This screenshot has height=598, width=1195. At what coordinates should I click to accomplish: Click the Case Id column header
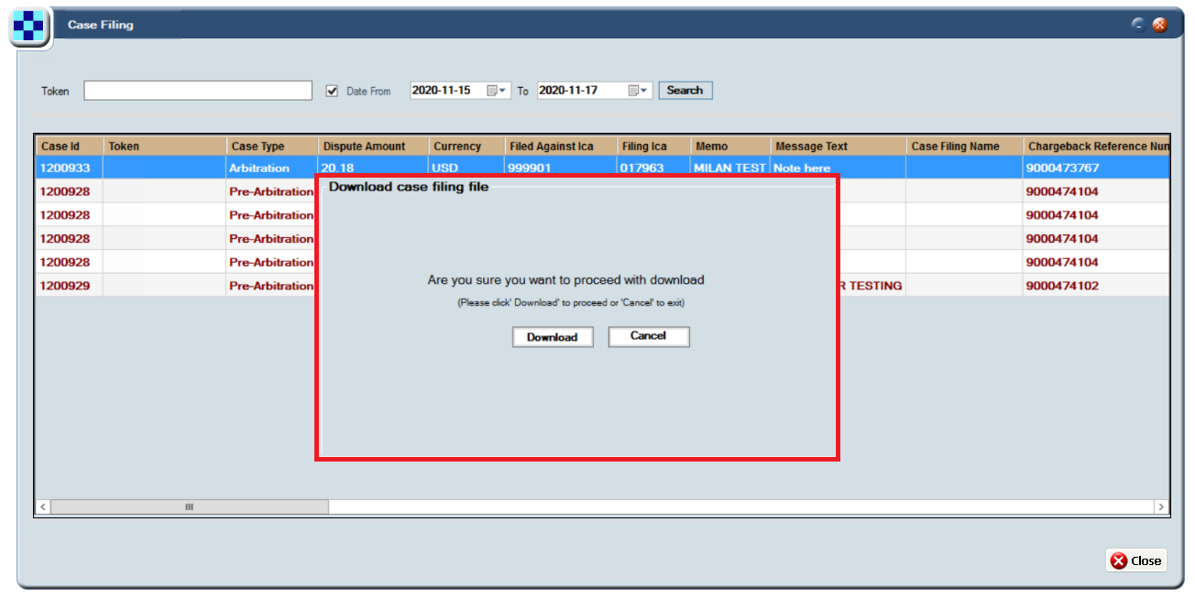click(70, 147)
